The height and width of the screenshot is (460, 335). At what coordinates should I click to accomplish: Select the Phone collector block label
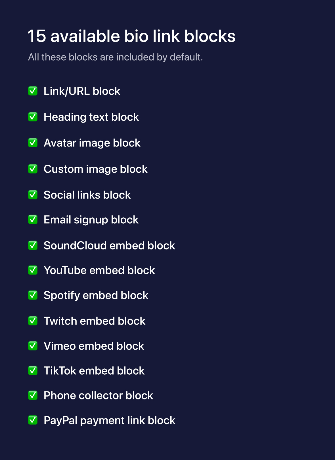pyautogui.click(x=98, y=395)
